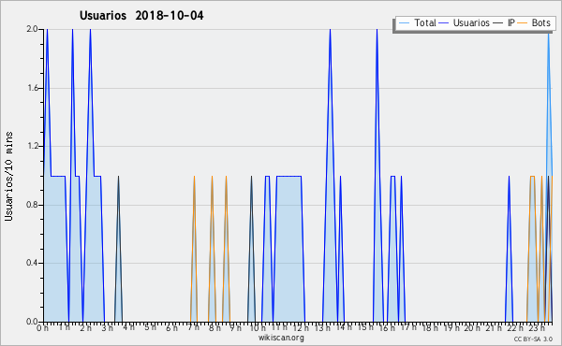Viewport: 562px width, 346px height.
Task: Click the 13 h x-axis label
Action: (x=322, y=327)
